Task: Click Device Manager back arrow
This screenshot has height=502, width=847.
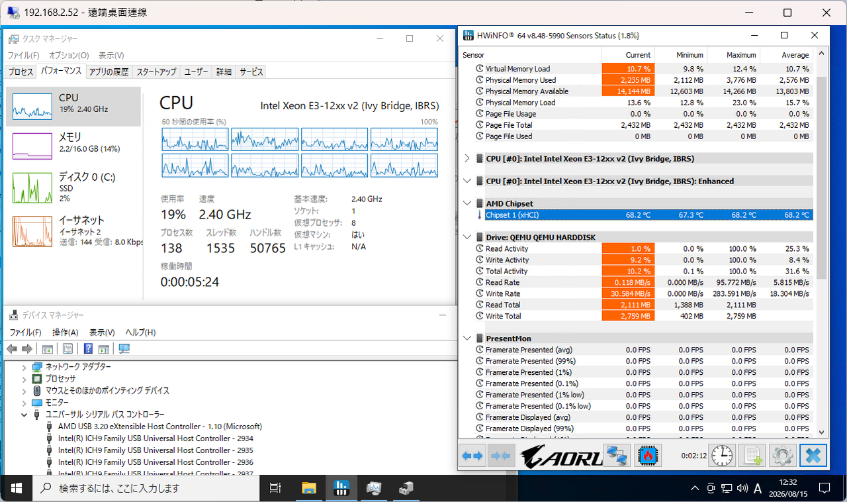Action: (x=12, y=349)
